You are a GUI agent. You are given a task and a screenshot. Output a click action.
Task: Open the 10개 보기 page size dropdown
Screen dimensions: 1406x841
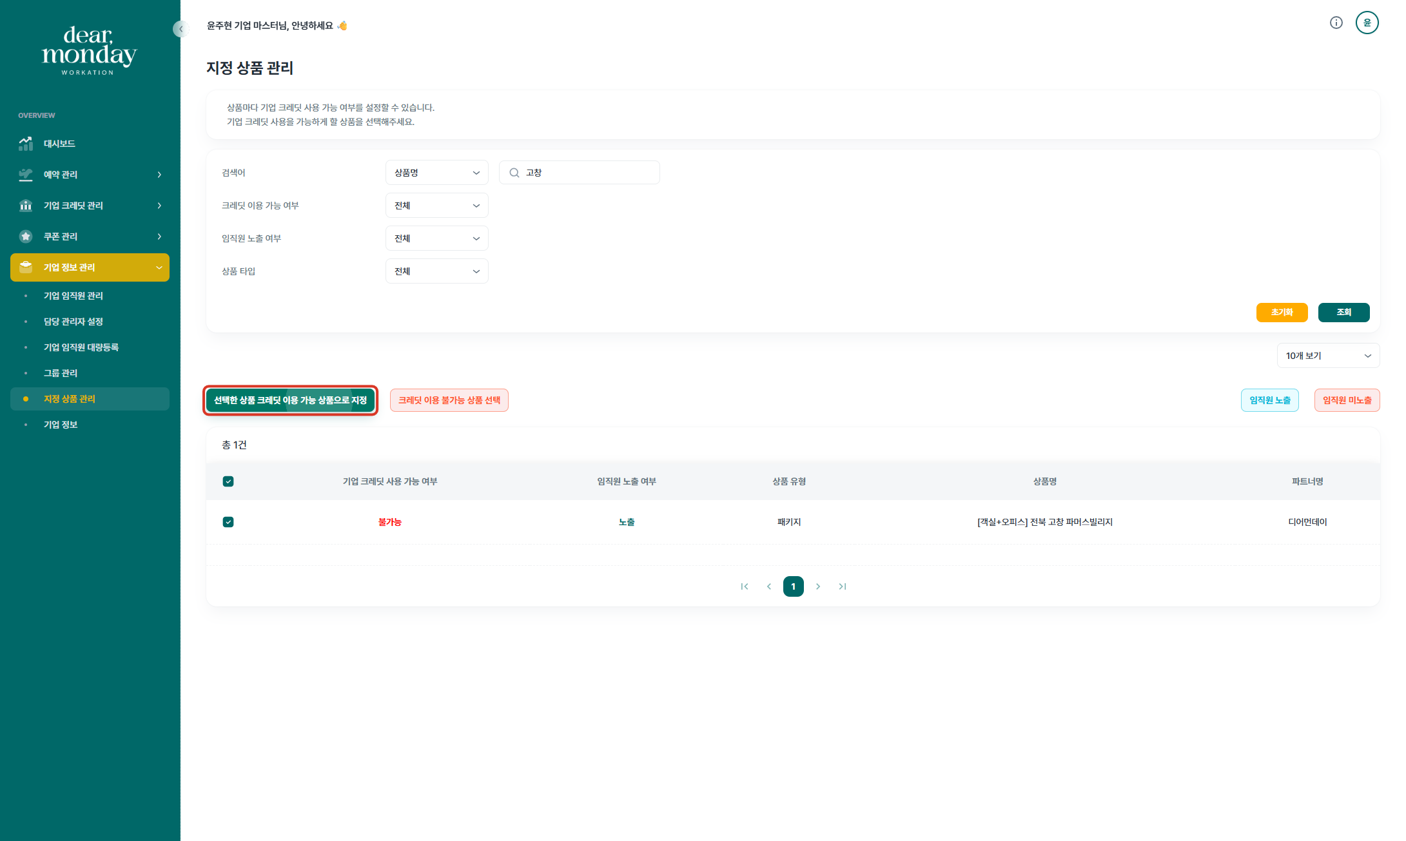[1327, 356]
